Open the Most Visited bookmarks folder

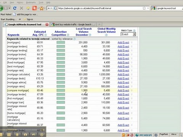point(6,14)
